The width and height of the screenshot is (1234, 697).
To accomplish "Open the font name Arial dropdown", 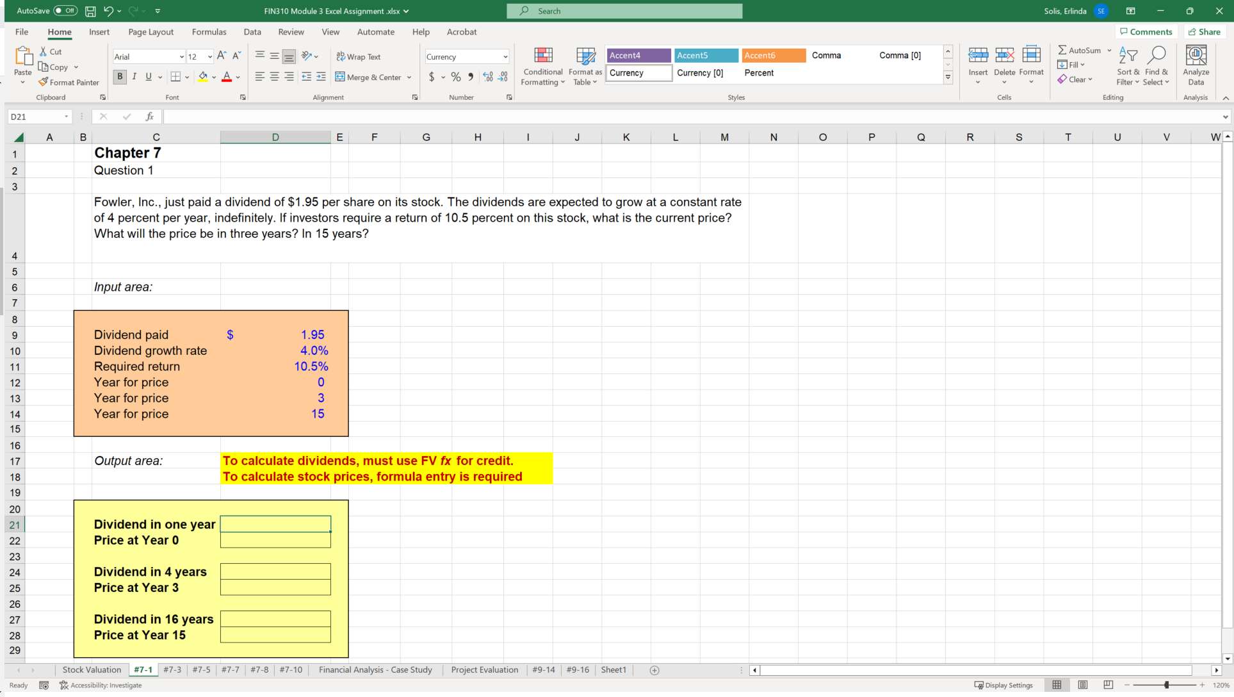I will [x=181, y=57].
